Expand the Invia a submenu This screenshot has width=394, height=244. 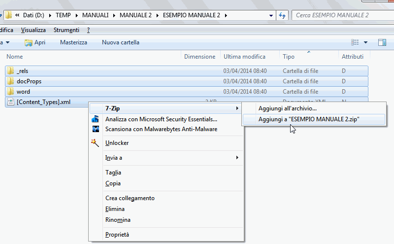pos(237,158)
